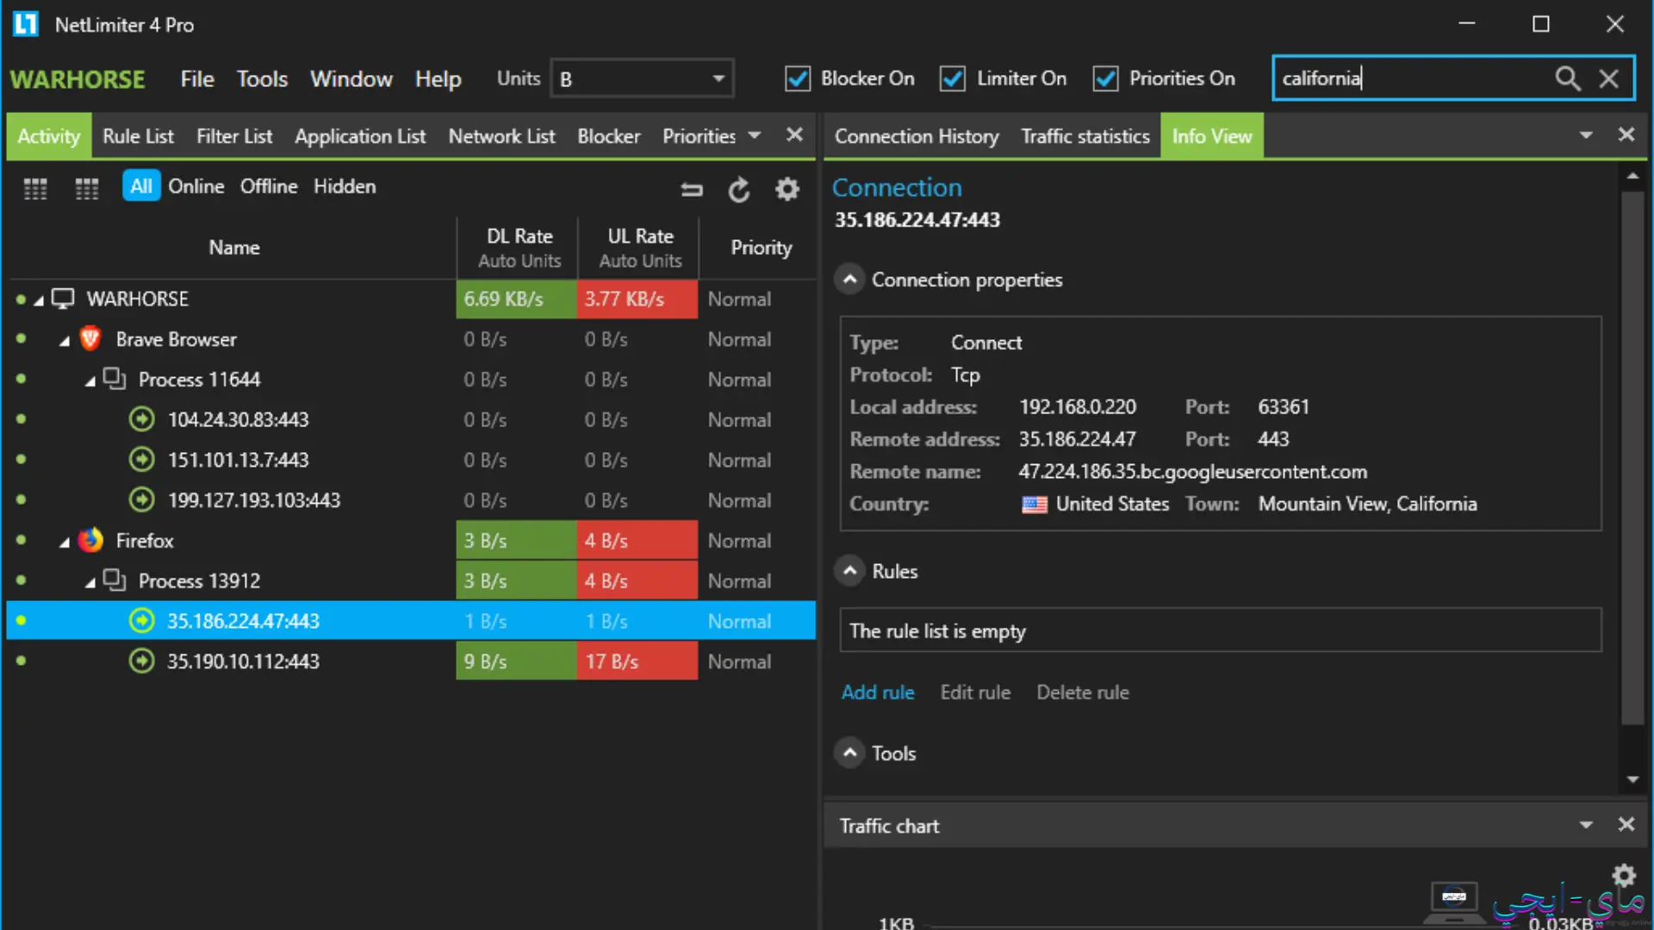Click Process 13912 window icon
Viewport: 1654px width, 930px height.
coord(115,580)
